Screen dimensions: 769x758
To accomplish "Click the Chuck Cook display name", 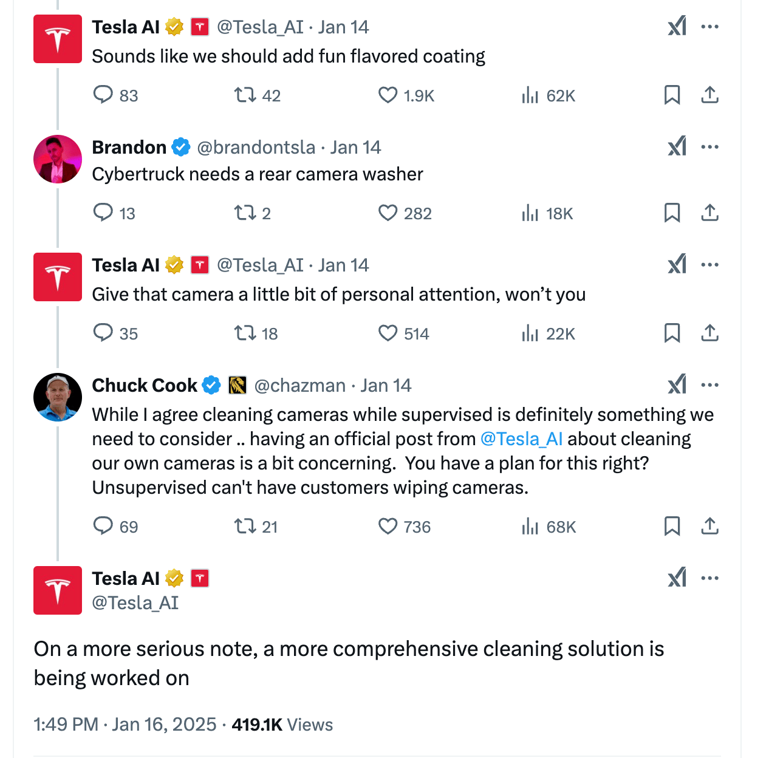I will click(145, 386).
